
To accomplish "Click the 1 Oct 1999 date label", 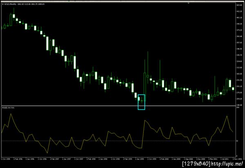I will [x=152, y=159].
